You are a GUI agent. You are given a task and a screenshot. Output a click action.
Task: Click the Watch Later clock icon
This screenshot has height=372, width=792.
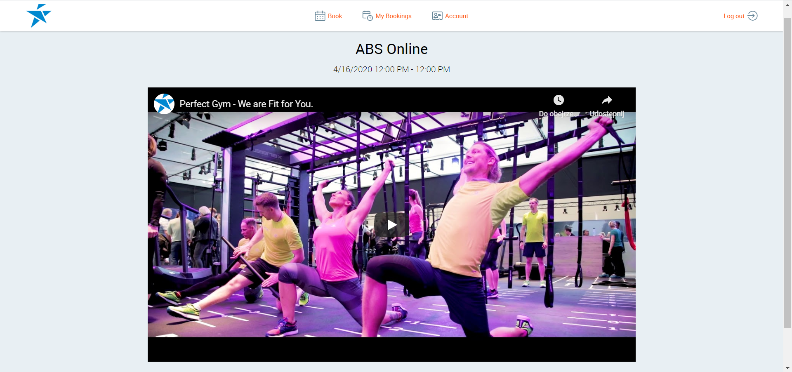pos(559,100)
